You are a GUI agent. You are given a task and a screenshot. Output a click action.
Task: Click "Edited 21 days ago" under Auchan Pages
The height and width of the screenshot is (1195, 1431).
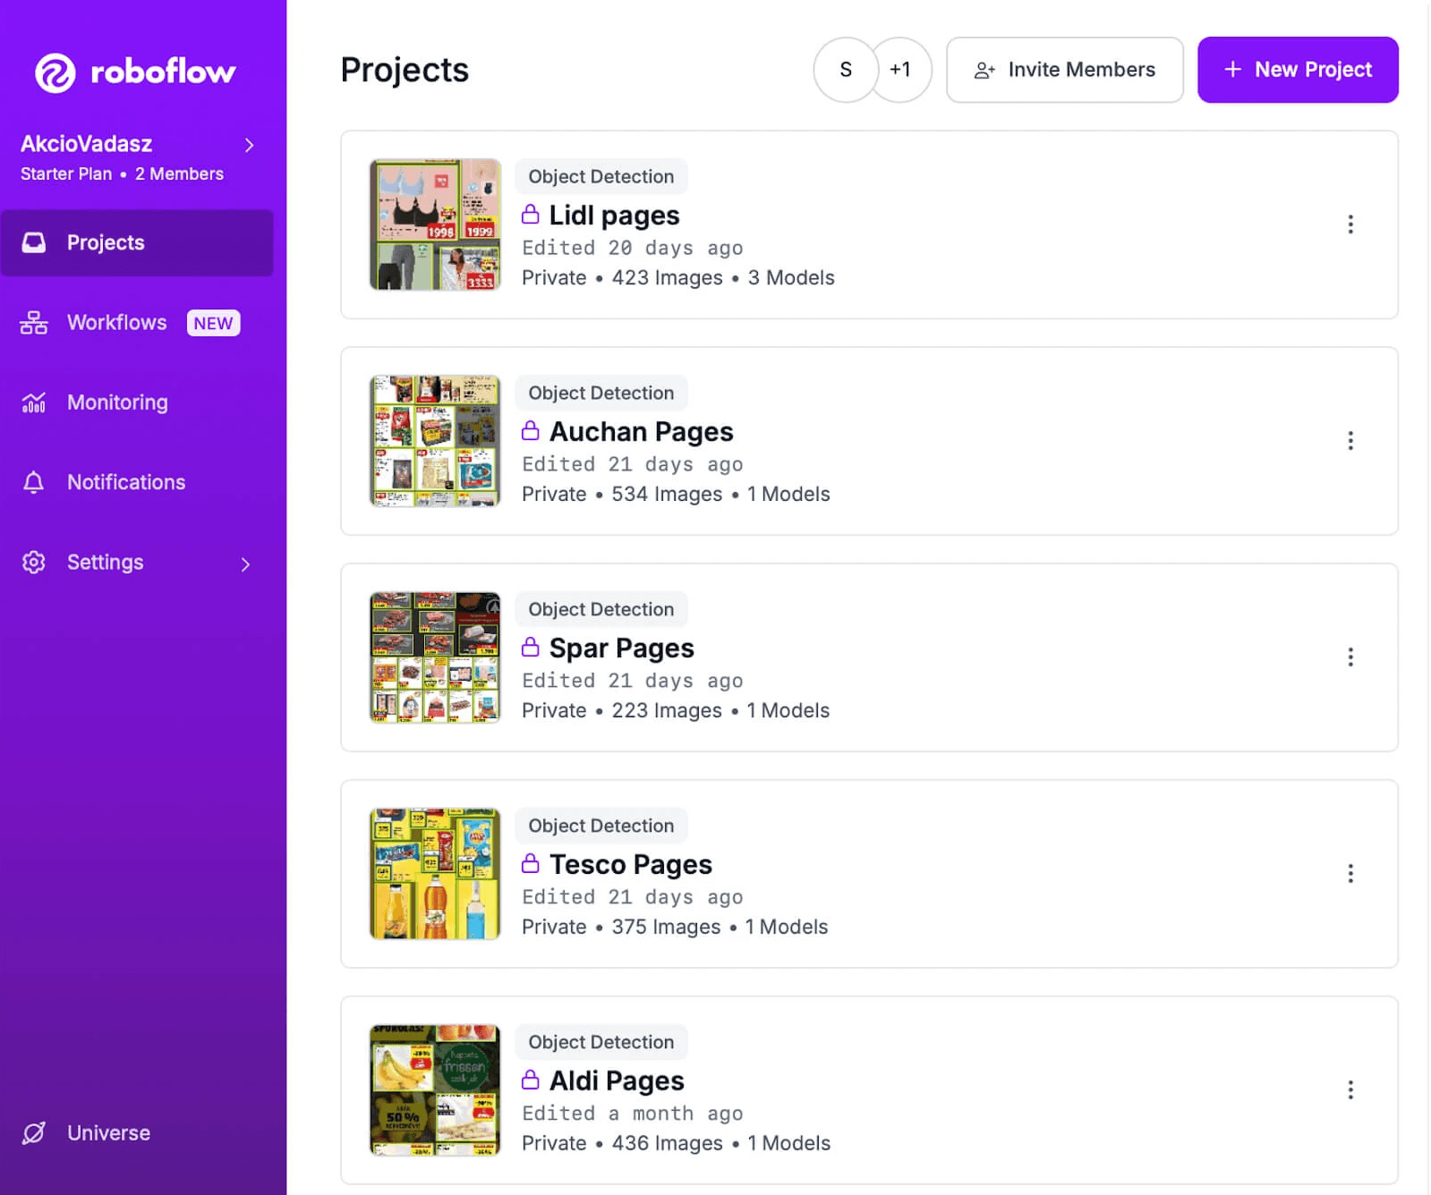tap(633, 464)
